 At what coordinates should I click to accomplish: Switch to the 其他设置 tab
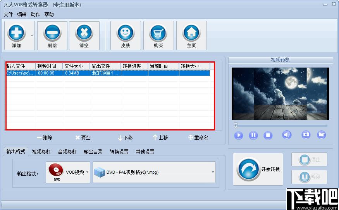pyautogui.click(x=145, y=152)
